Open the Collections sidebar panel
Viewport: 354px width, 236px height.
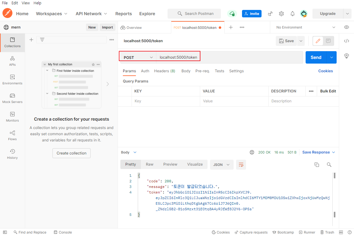(x=12, y=42)
